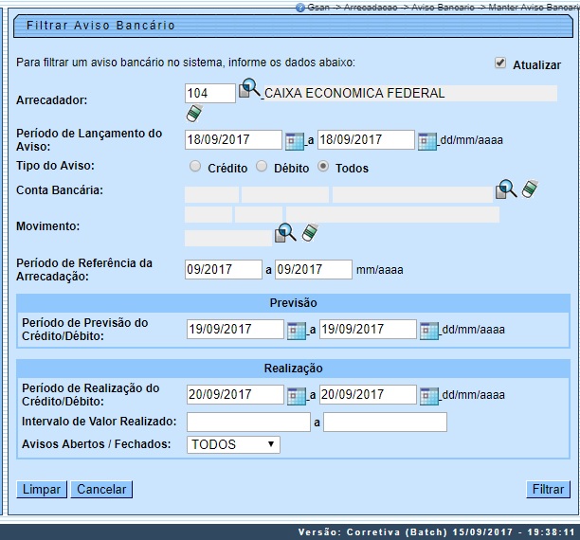Clear Movimento with the eraser icon

click(x=308, y=233)
